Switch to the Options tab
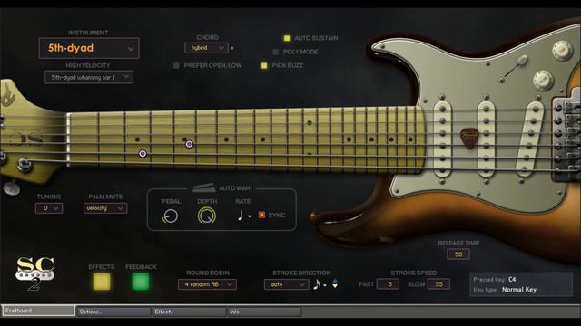 (x=113, y=312)
